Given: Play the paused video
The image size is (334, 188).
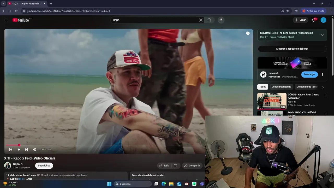Looking at the screenshot, I should (x=19, y=150).
